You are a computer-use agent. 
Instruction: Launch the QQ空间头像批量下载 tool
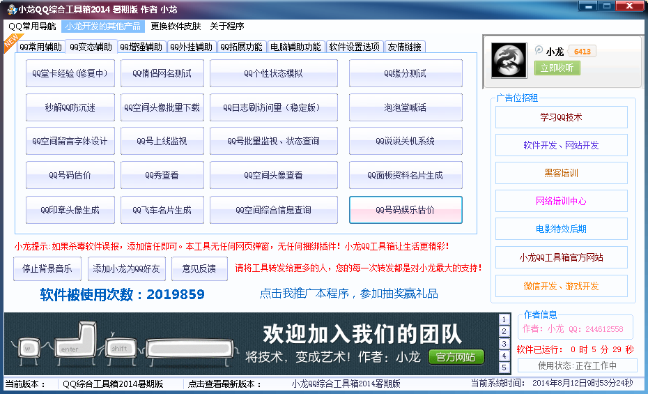[162, 107]
